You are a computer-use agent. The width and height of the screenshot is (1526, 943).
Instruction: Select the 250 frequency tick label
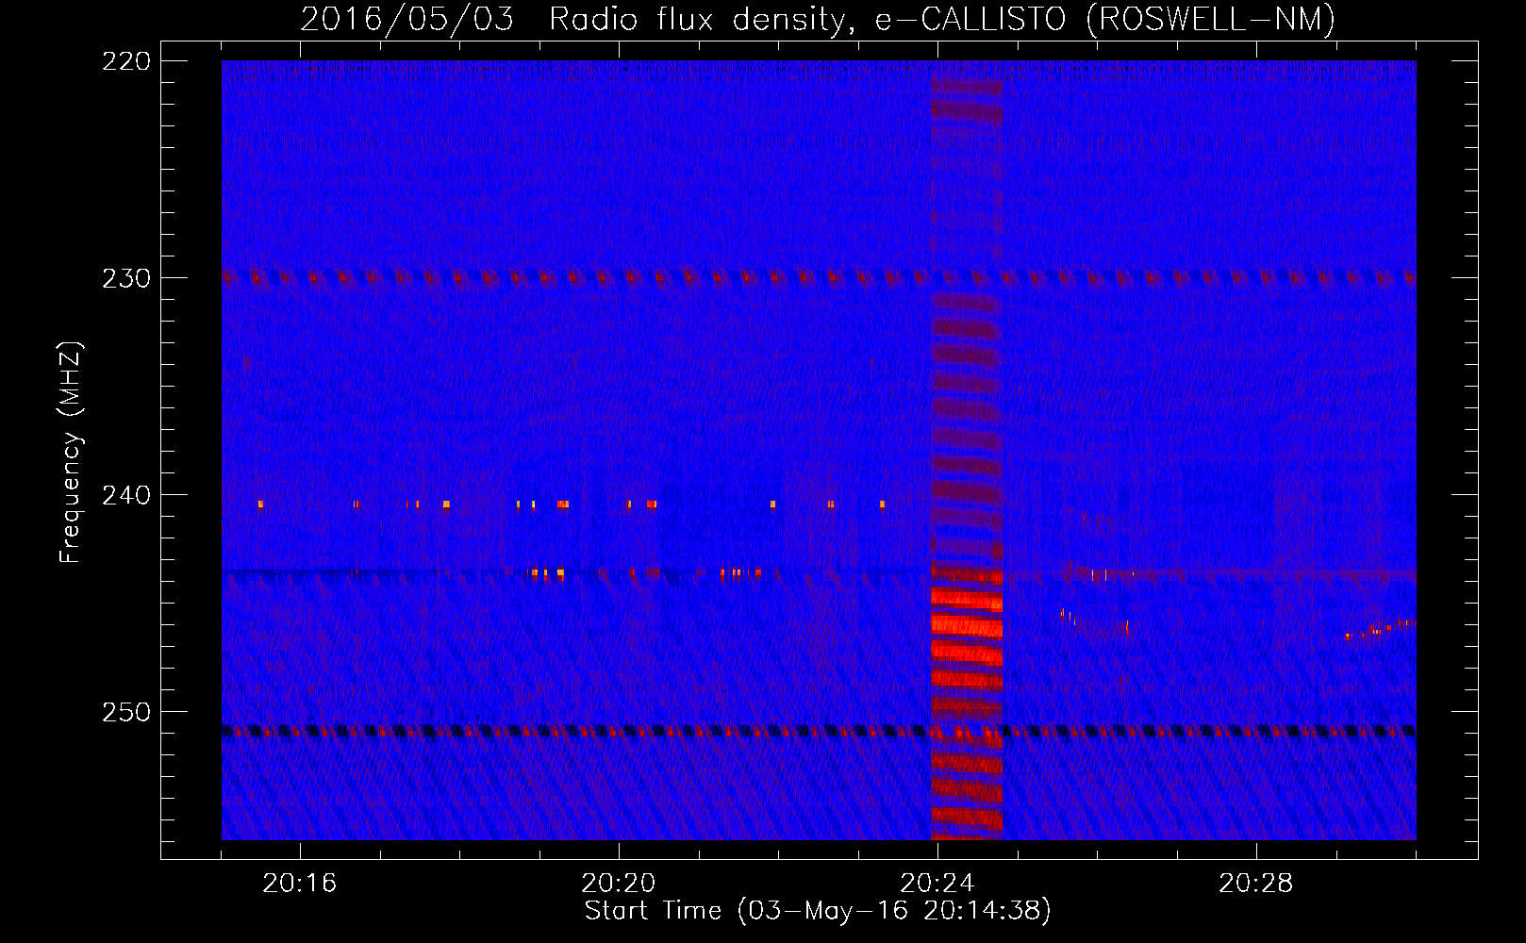(126, 712)
